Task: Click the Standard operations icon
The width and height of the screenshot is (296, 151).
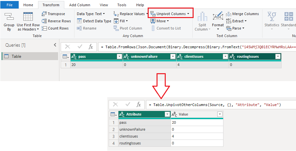Action: pyautogui.click(x=289, y=17)
